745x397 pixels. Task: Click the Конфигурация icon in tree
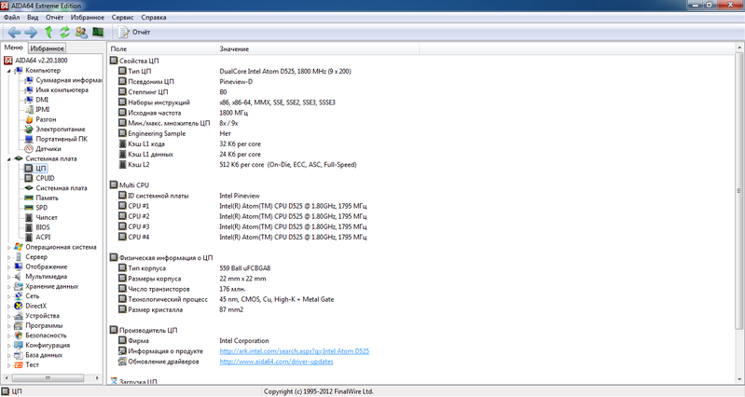[19, 345]
